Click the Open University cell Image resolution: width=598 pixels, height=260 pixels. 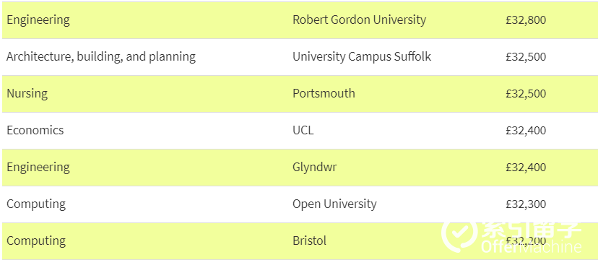[334, 204]
